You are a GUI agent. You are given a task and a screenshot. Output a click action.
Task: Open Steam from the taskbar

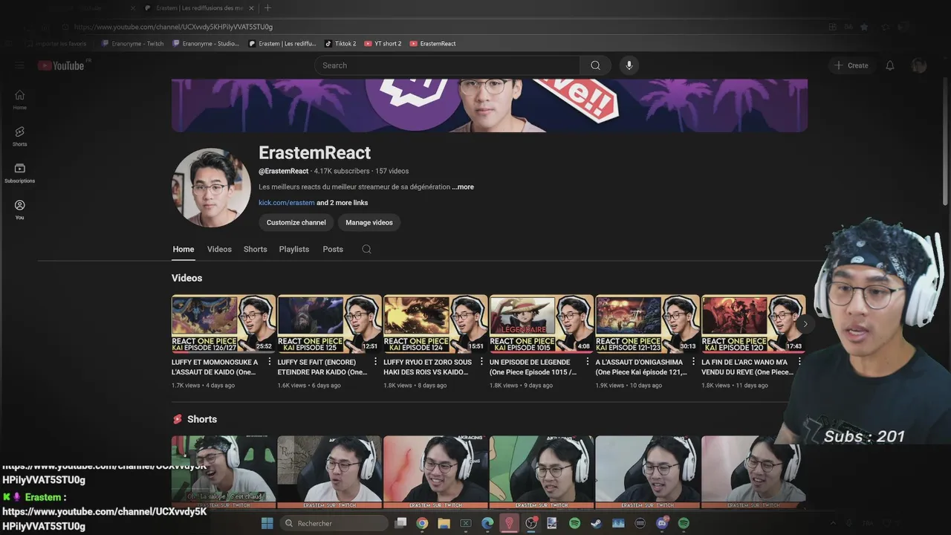596,523
